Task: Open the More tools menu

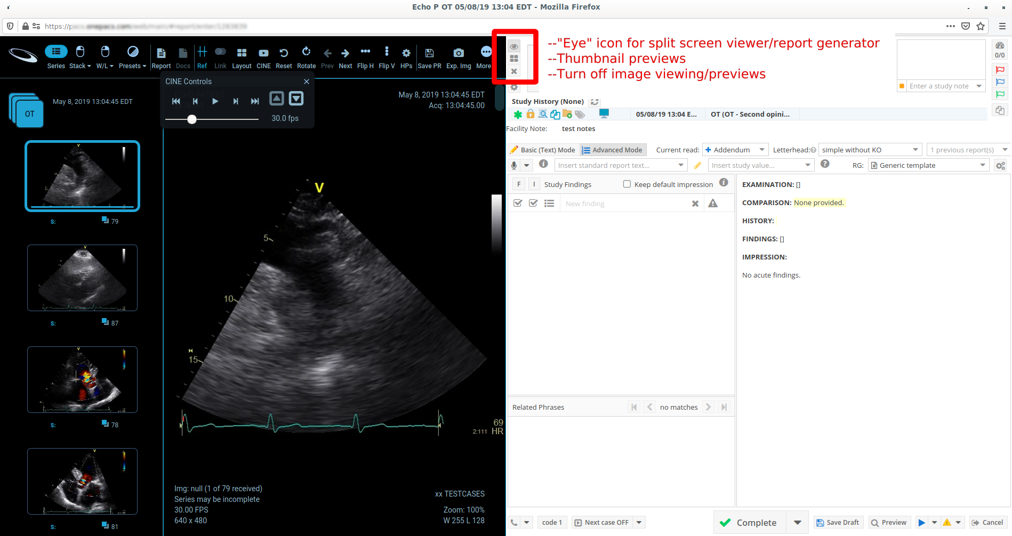Action: coord(484,57)
